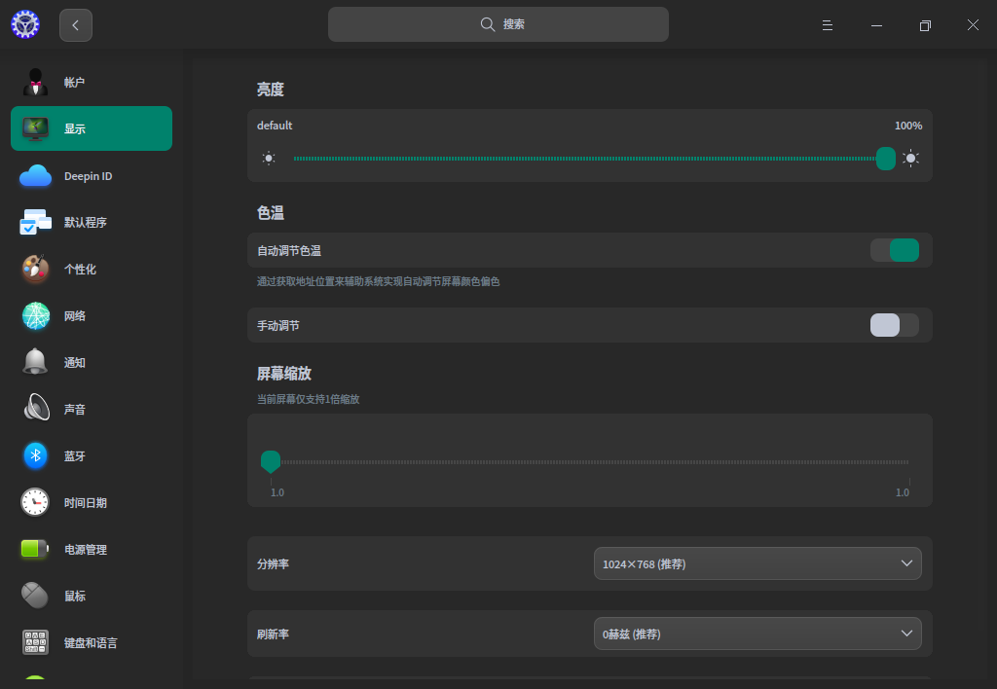Open the hamburger main menu
The height and width of the screenshot is (689, 997).
(x=828, y=25)
